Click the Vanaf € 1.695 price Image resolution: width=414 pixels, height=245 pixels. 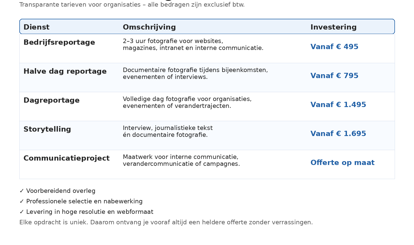pos(338,134)
